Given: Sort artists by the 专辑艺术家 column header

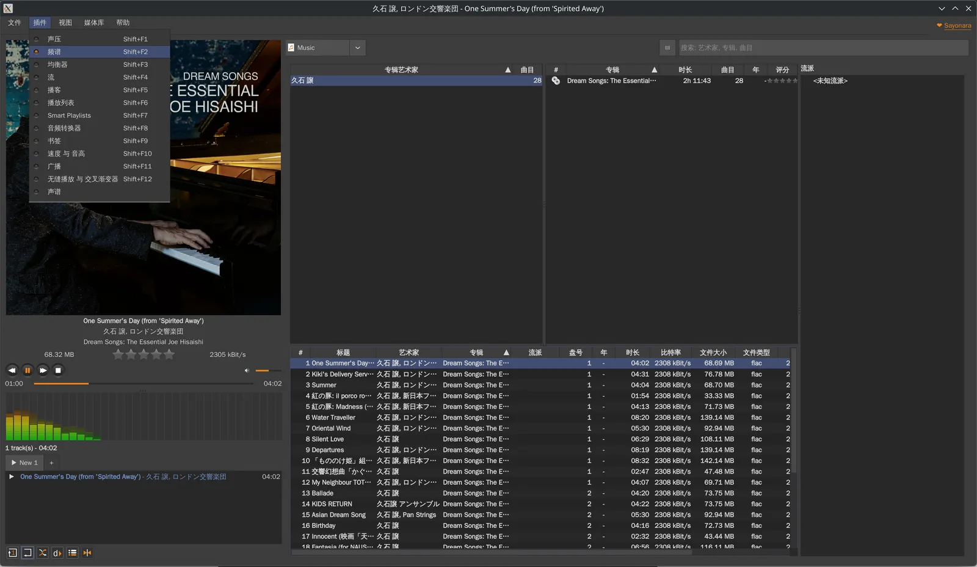Looking at the screenshot, I should tap(401, 70).
